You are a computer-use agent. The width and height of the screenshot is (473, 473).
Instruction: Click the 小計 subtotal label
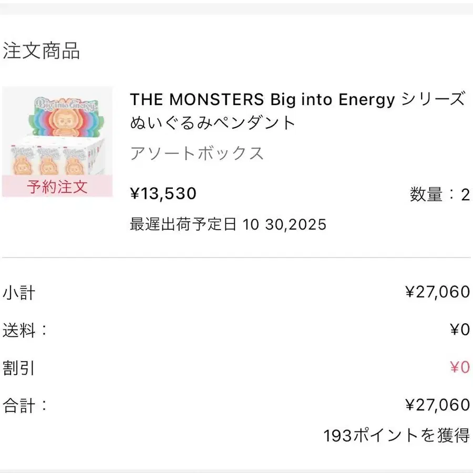19,293
